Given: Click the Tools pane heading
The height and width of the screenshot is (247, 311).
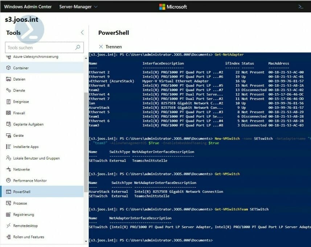Looking at the screenshot, I should click(13, 33).
